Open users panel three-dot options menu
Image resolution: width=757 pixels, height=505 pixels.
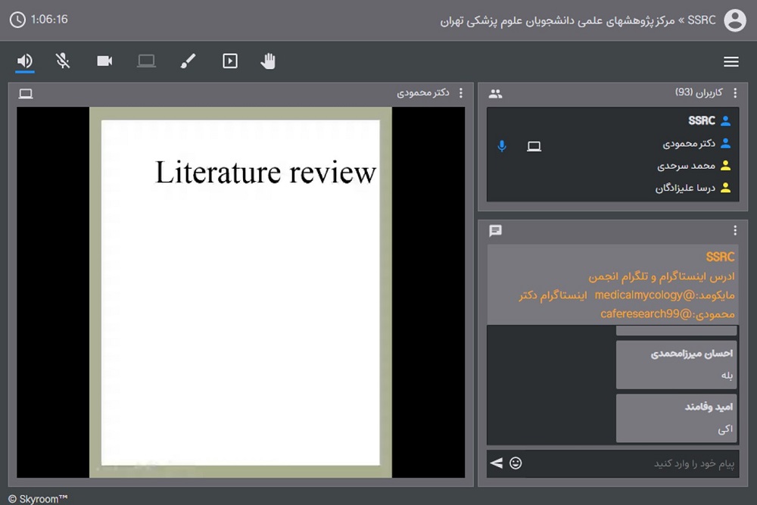[x=734, y=93]
